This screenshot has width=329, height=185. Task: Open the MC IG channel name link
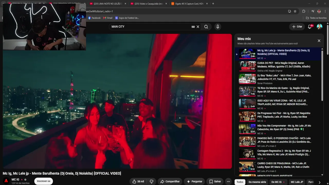[x=15, y=180]
